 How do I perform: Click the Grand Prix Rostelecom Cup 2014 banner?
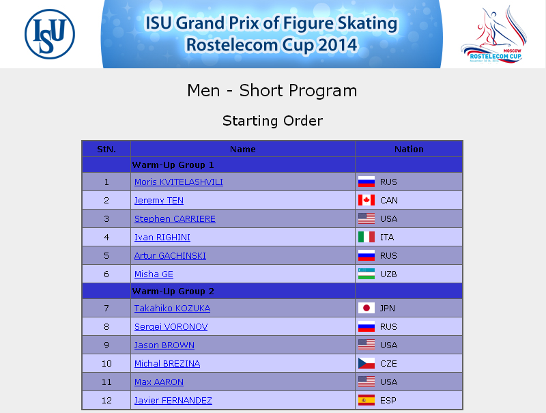pyautogui.click(x=272, y=34)
